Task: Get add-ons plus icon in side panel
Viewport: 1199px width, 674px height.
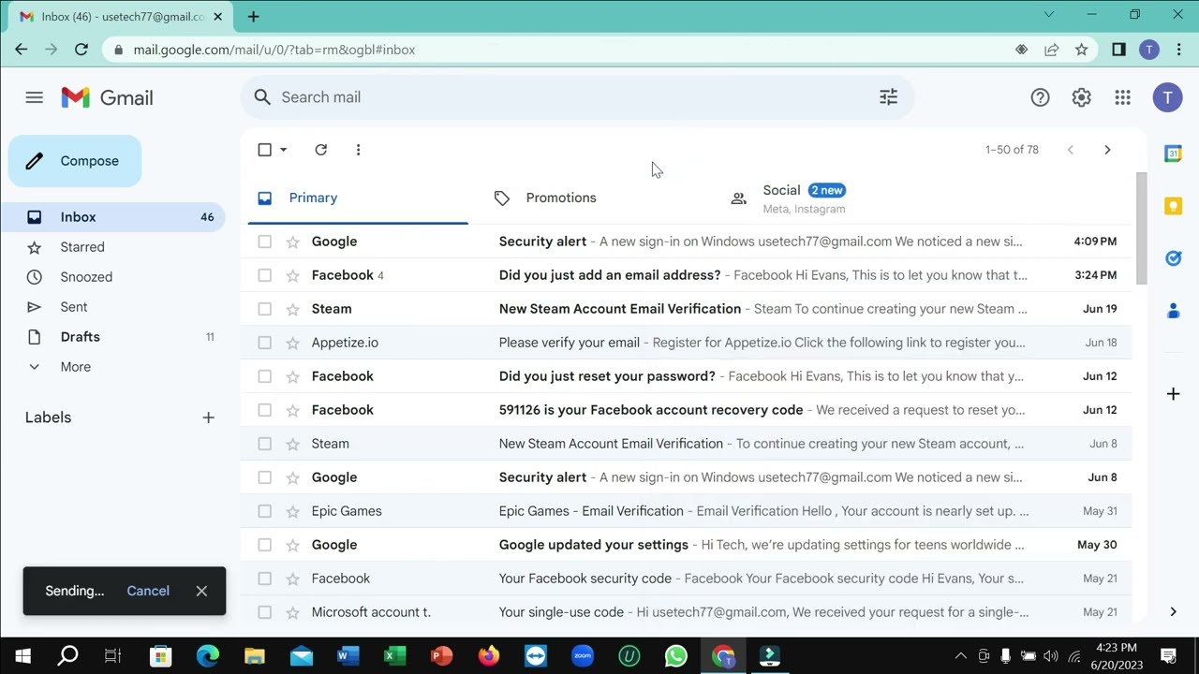Action: pyautogui.click(x=1173, y=394)
